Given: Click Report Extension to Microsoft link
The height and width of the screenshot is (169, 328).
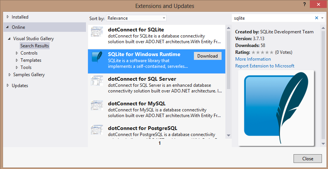Looking at the screenshot, I should (x=265, y=66).
